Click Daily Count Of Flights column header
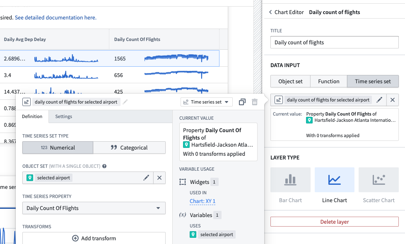The height and width of the screenshot is (244, 405). point(137,39)
